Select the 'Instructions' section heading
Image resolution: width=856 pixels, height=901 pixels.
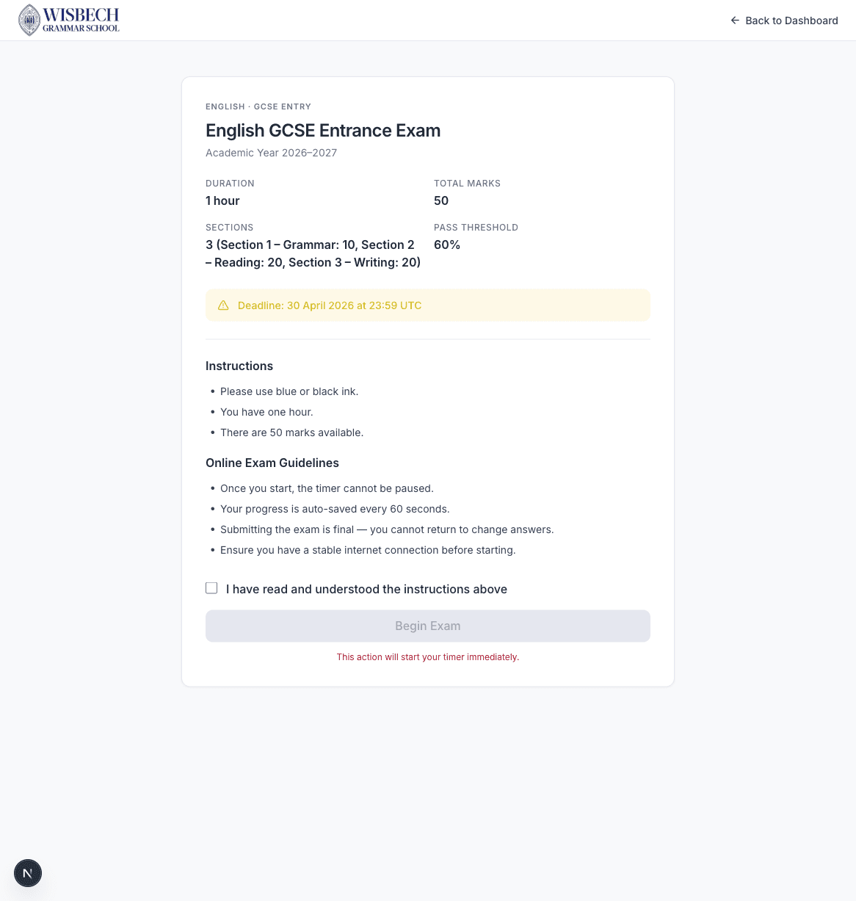pos(239,366)
